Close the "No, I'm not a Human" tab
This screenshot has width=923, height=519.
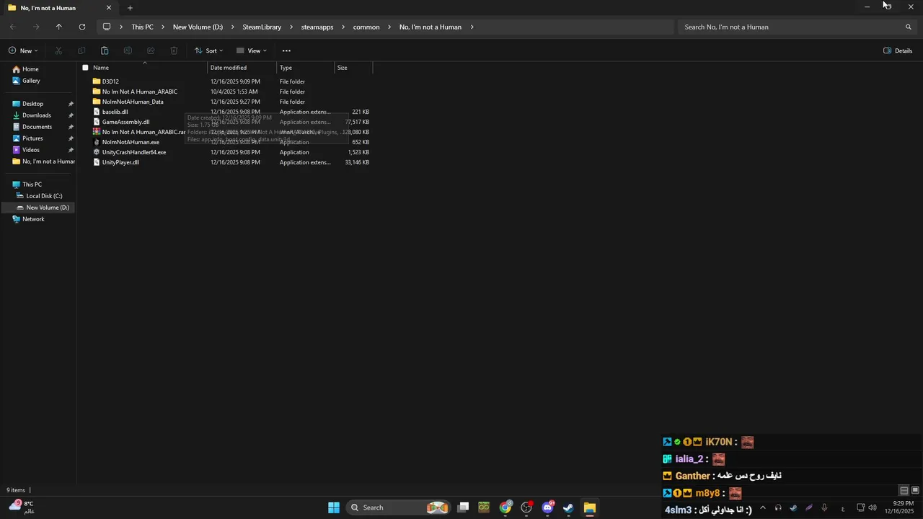click(109, 8)
